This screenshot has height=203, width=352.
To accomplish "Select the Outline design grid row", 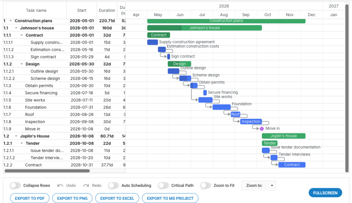I will pyautogui.click(x=64, y=71).
